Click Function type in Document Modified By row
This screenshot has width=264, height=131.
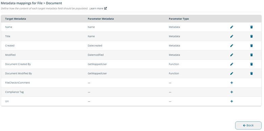pos(174,73)
